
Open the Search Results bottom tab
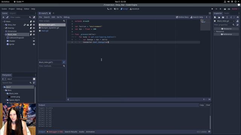point(71,132)
